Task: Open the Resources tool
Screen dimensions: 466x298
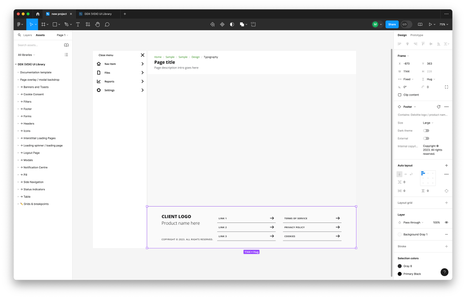Action: (x=88, y=24)
